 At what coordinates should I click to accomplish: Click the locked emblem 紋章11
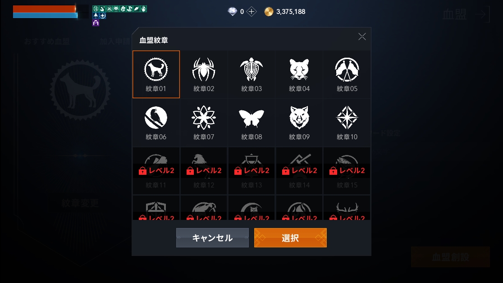[156, 171]
